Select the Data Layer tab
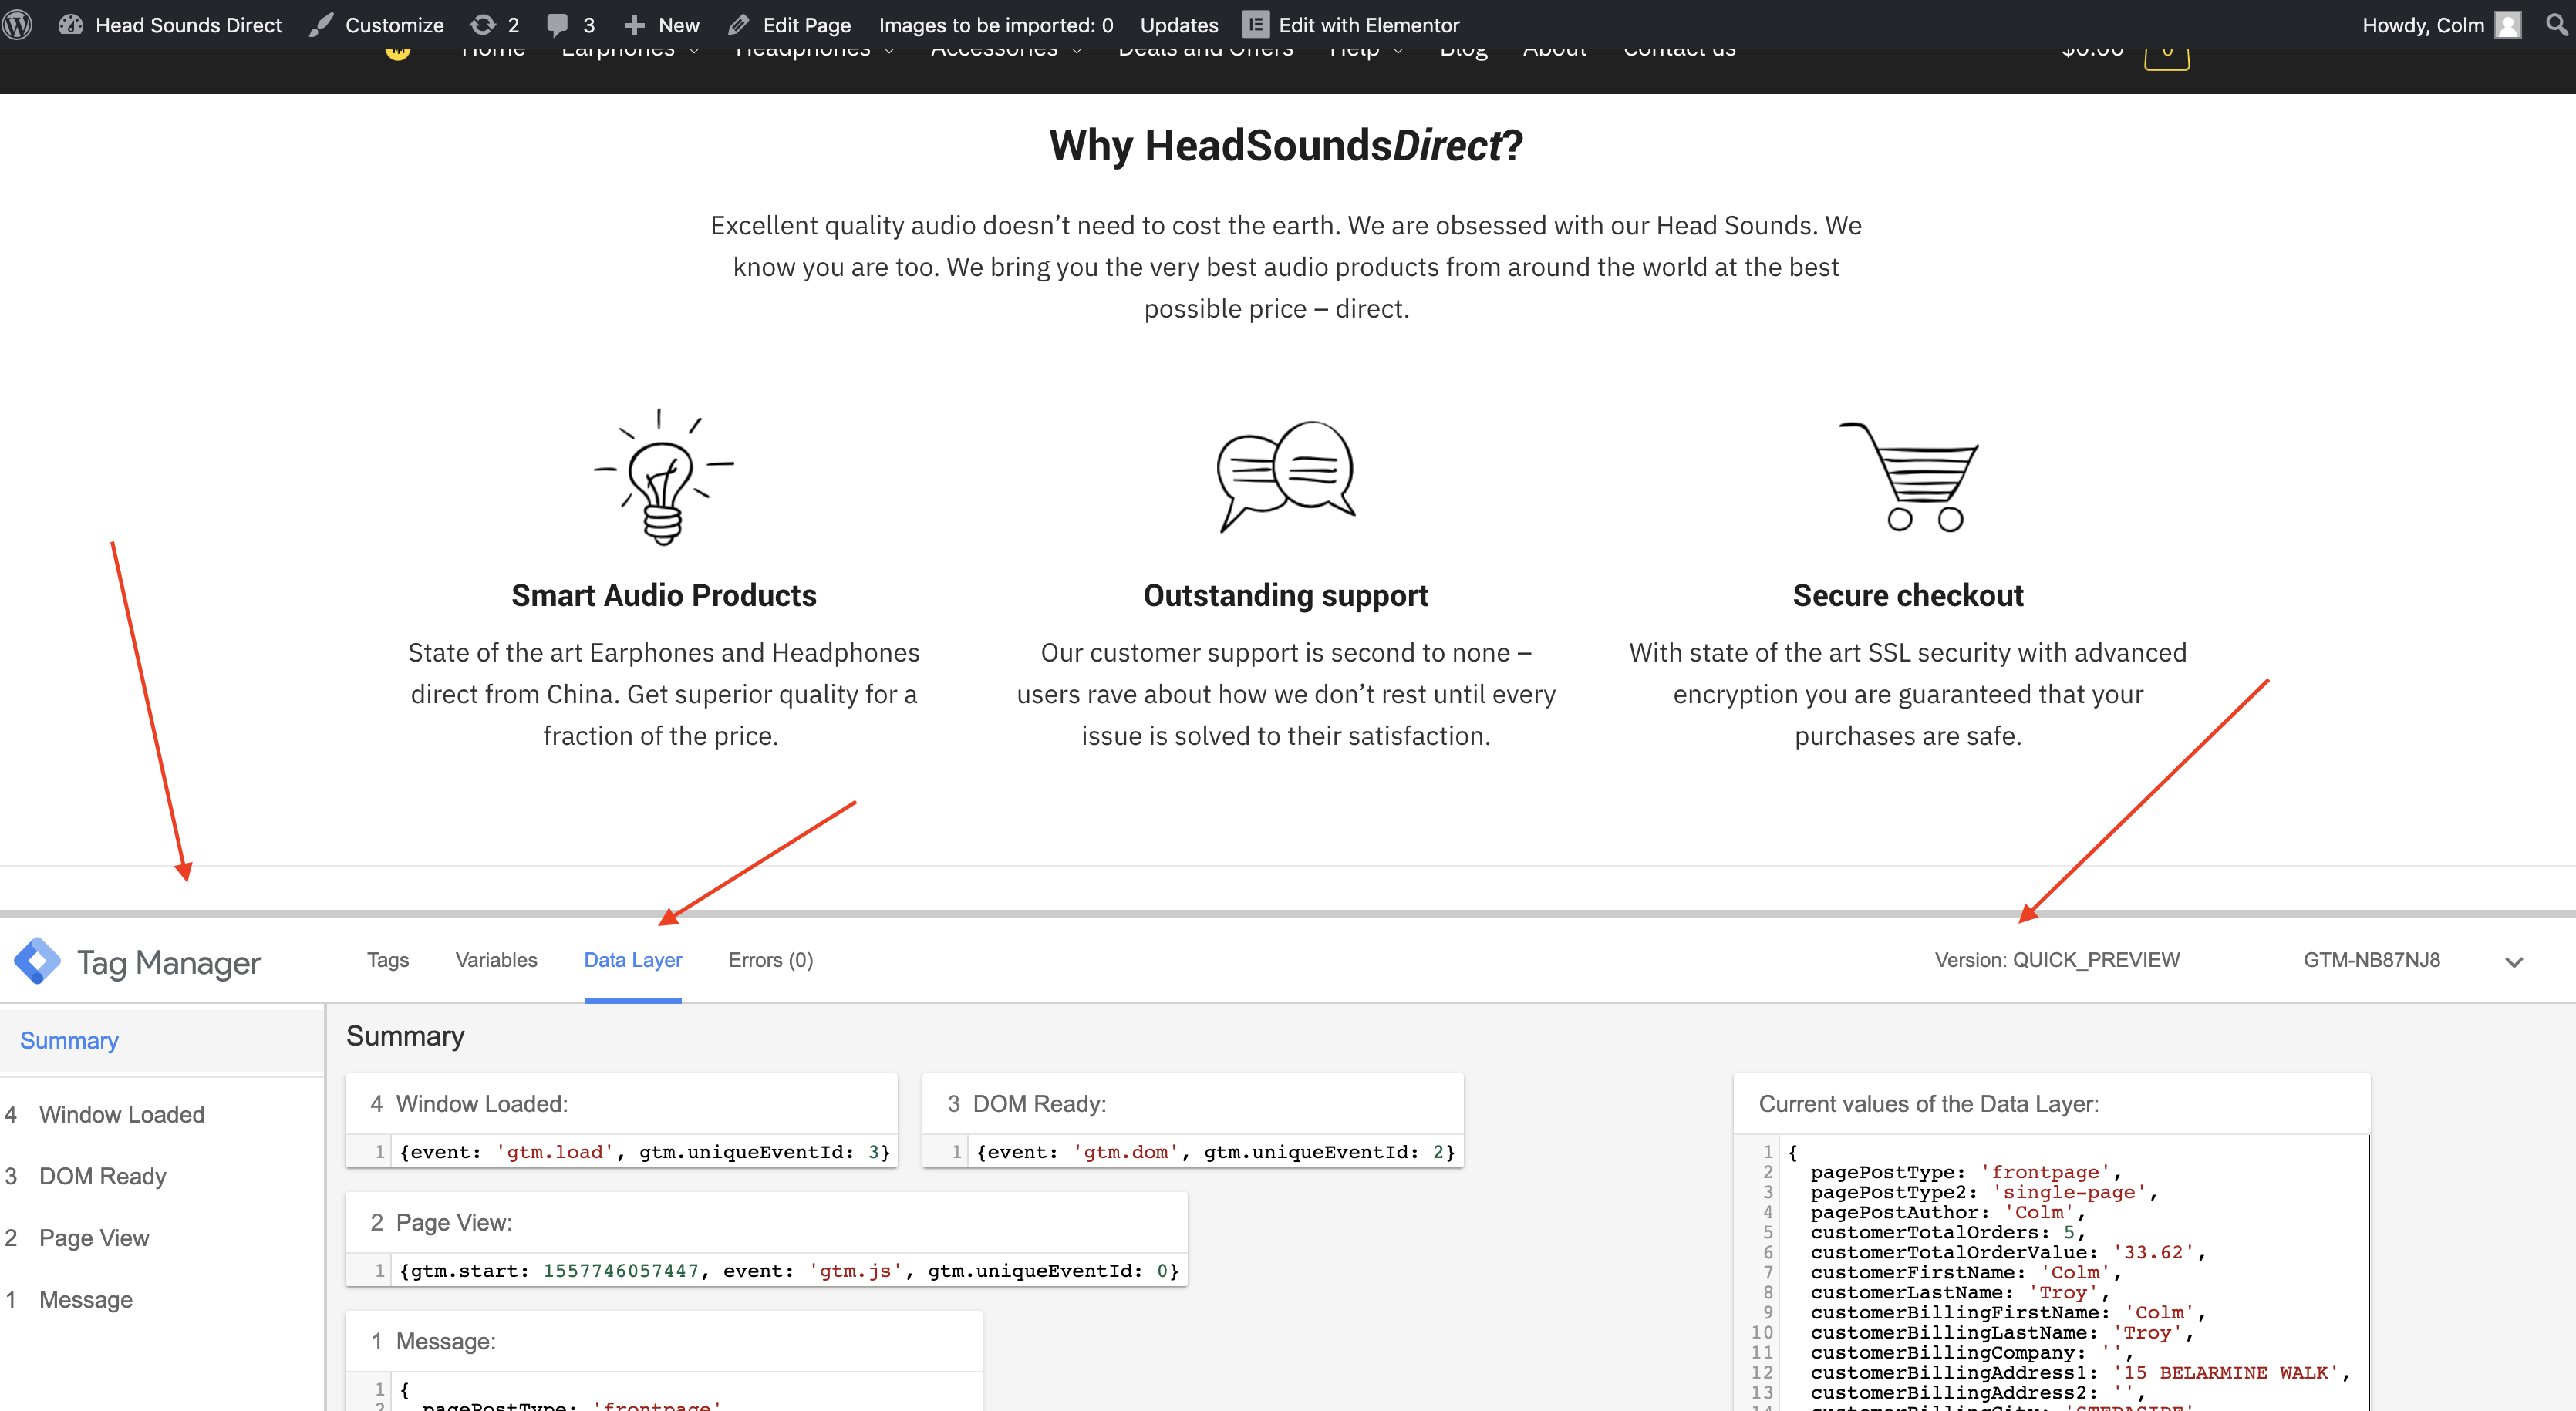 pyautogui.click(x=633, y=960)
